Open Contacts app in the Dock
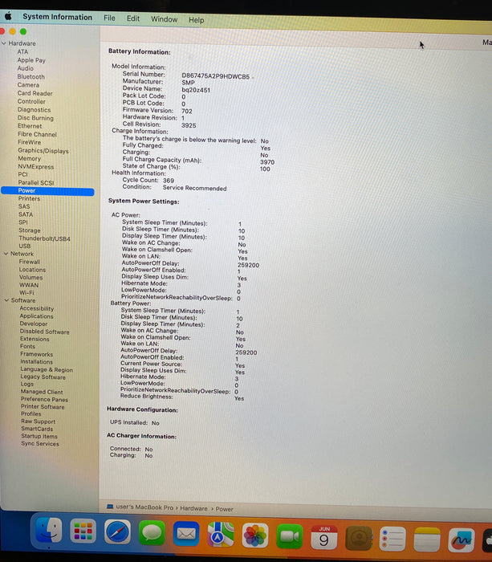The width and height of the screenshot is (492, 562). (358, 538)
